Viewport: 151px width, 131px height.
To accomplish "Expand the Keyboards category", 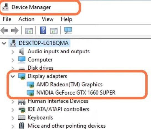I will click(x=13, y=118).
